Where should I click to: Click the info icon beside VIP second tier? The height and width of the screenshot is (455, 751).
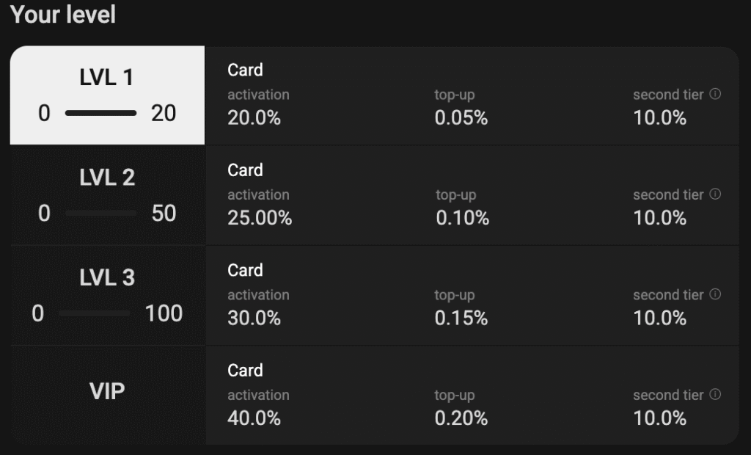[715, 395]
